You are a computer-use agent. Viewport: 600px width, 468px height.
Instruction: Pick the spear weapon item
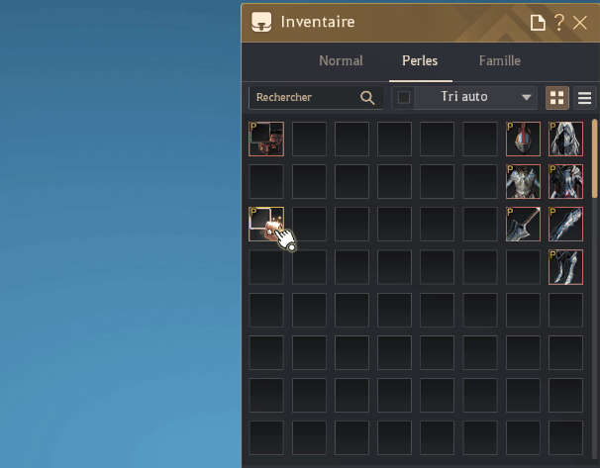tap(523, 224)
